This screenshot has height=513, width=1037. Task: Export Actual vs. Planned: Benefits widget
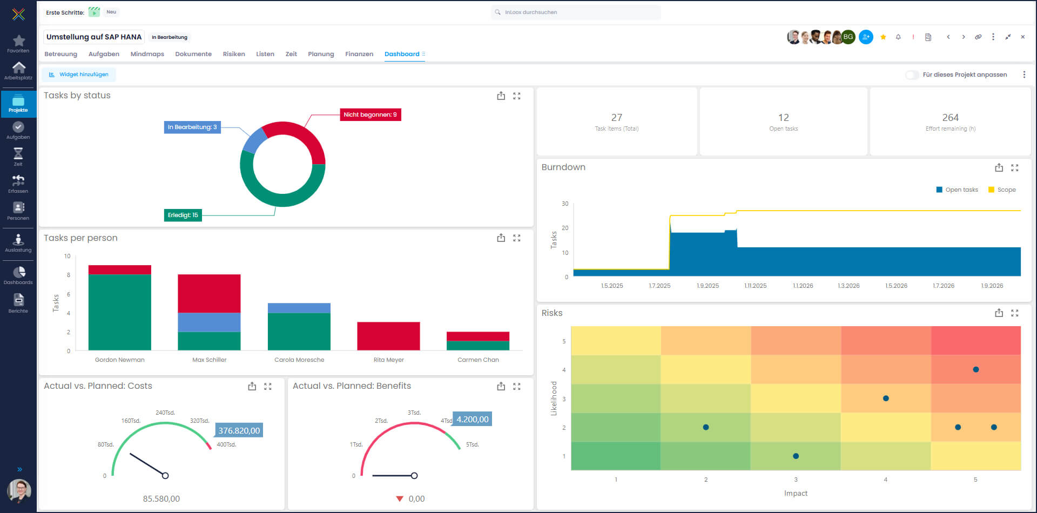point(501,386)
